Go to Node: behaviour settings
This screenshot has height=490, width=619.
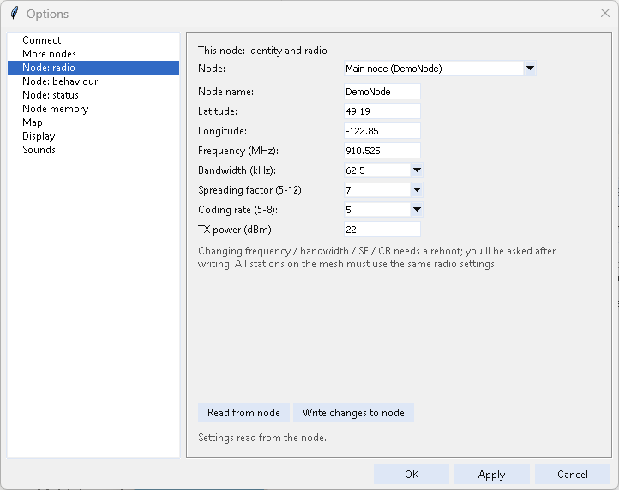pyautogui.click(x=93, y=81)
